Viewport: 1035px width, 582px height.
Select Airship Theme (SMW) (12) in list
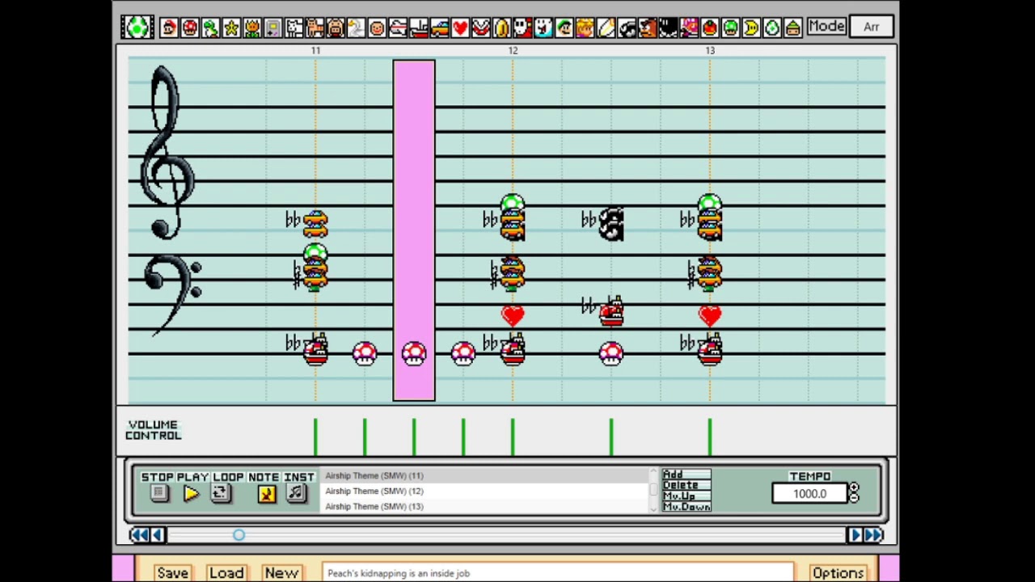(x=485, y=491)
